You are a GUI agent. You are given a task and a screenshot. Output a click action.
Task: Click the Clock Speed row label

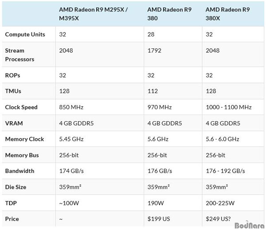(21, 107)
